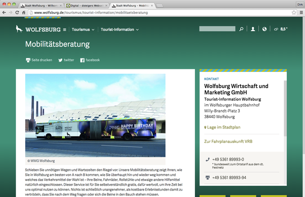Screen dimensions: 305x197
Task: Click the printer icon for Seite drucken
Action: click(28, 60)
